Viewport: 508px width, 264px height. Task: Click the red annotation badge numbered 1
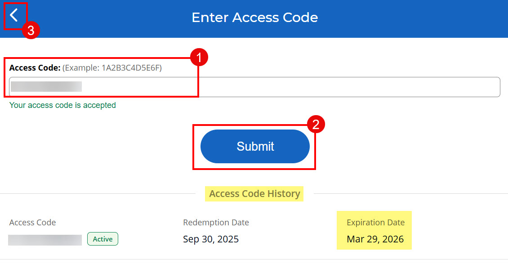pos(199,58)
